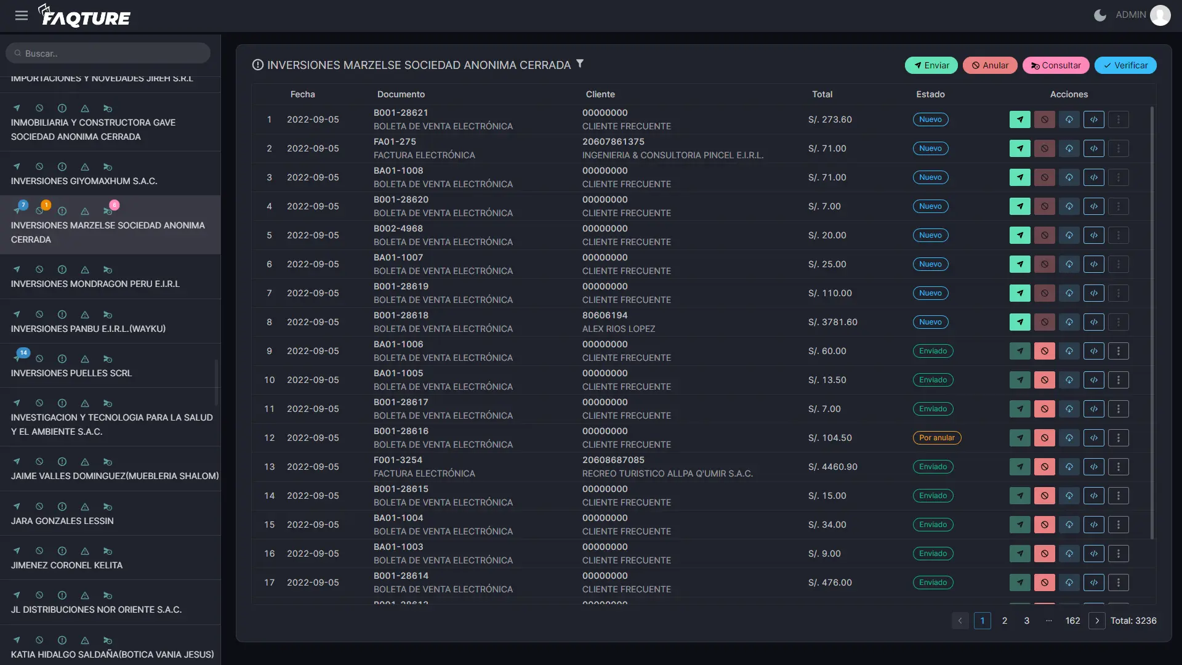The height and width of the screenshot is (665, 1182).
Task: View XML code for document BA01-1008
Action: pos(1093,177)
